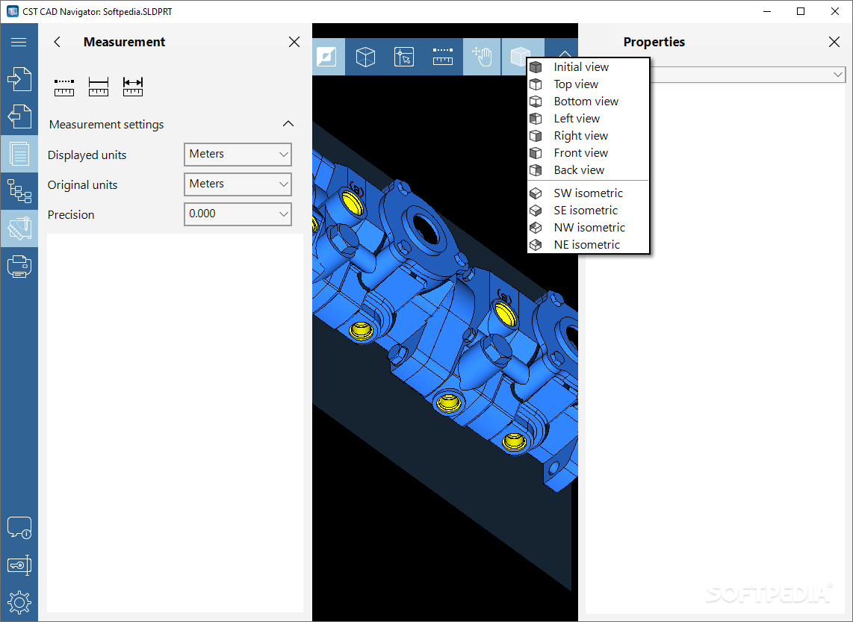This screenshot has width=853, height=622.
Task: Go back from Measurement panel
Action: (57, 42)
